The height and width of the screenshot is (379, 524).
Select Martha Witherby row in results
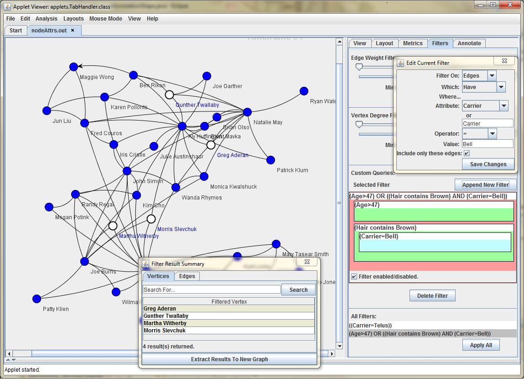click(x=228, y=323)
